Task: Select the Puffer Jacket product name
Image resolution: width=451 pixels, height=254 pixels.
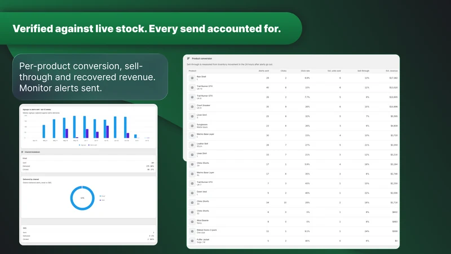Action: (203, 239)
